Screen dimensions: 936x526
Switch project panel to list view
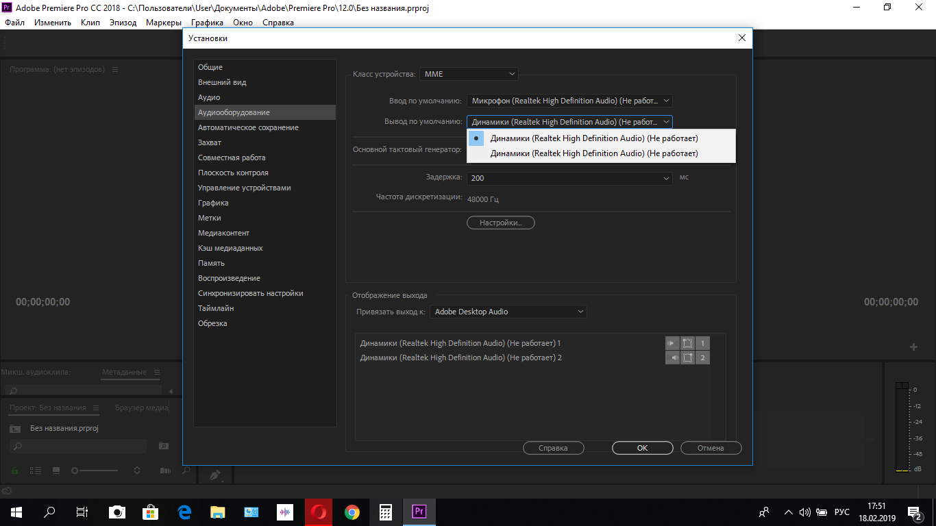point(36,471)
